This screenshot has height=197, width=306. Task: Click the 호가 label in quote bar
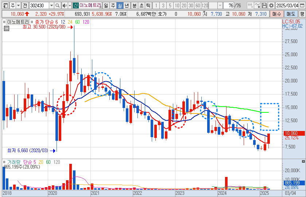(162, 14)
